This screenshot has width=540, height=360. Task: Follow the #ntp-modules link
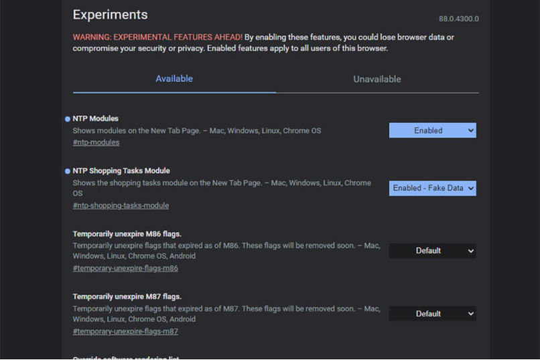(x=96, y=143)
